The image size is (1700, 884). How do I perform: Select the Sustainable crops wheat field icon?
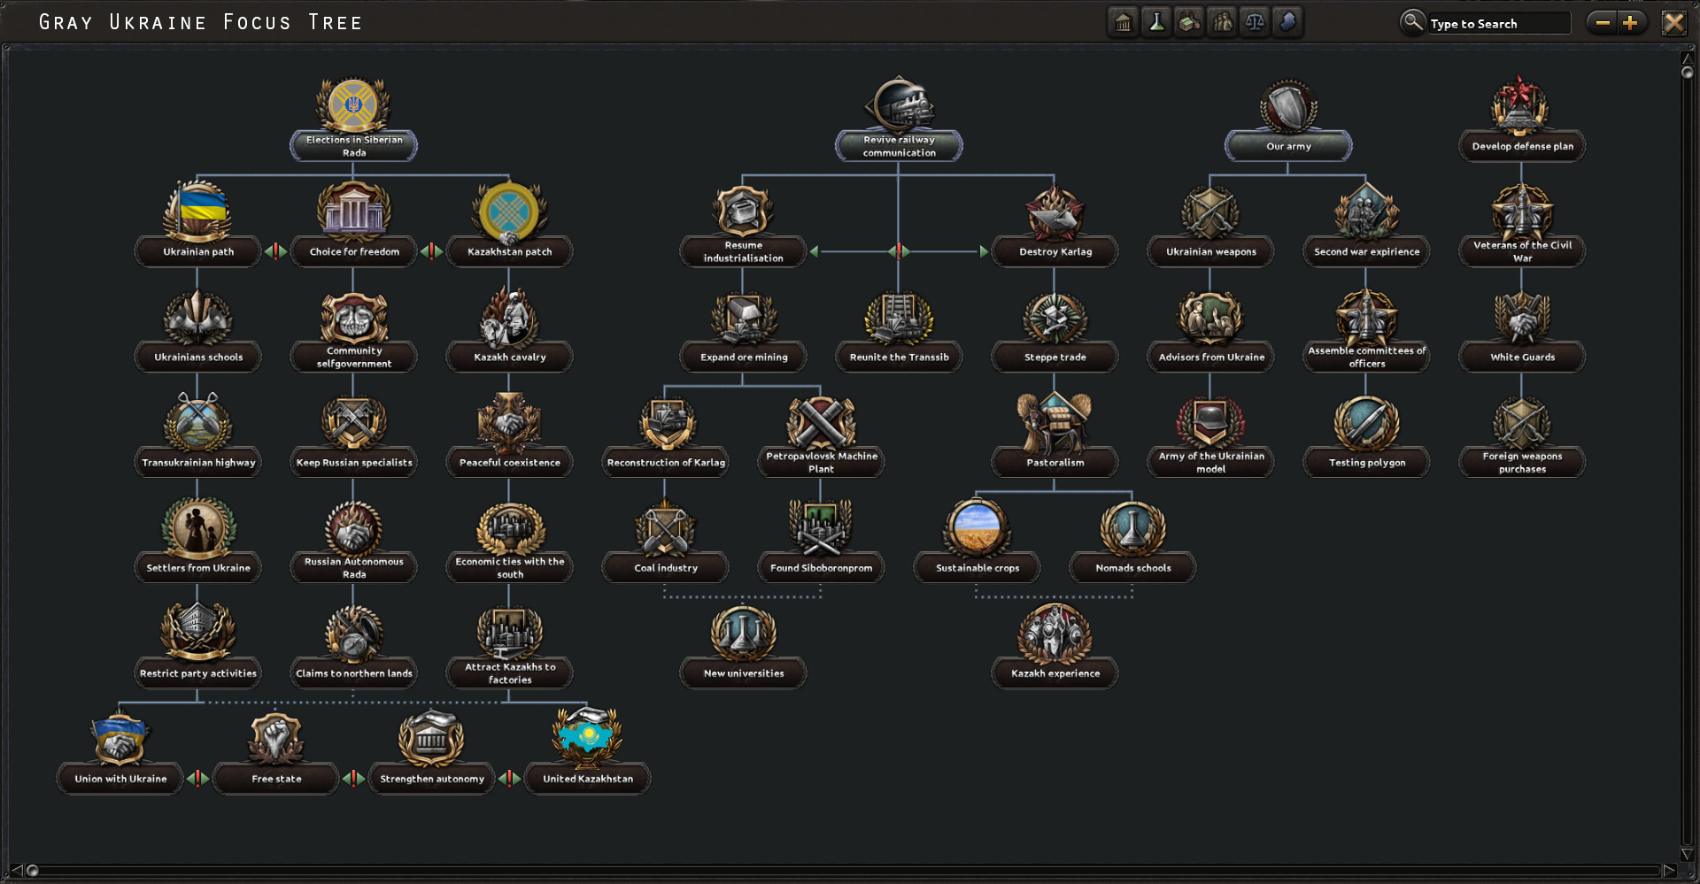click(977, 528)
